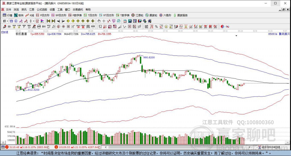This screenshot has width=291, height=156.
Task: Open 9P四方形 tool
Action: click(x=59, y=15)
